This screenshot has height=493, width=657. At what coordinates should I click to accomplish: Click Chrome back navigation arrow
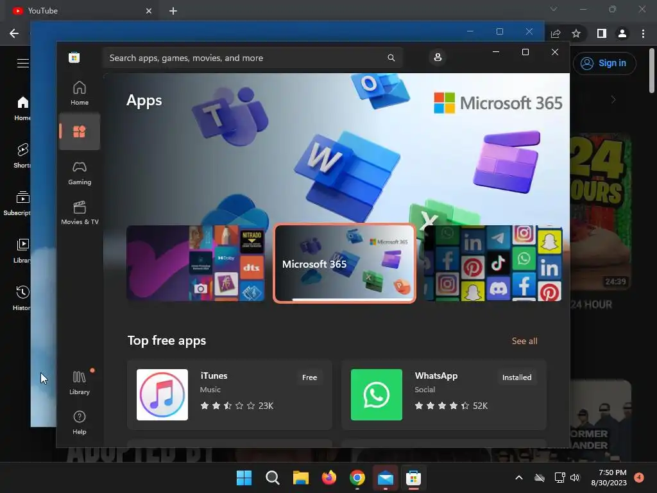click(14, 33)
